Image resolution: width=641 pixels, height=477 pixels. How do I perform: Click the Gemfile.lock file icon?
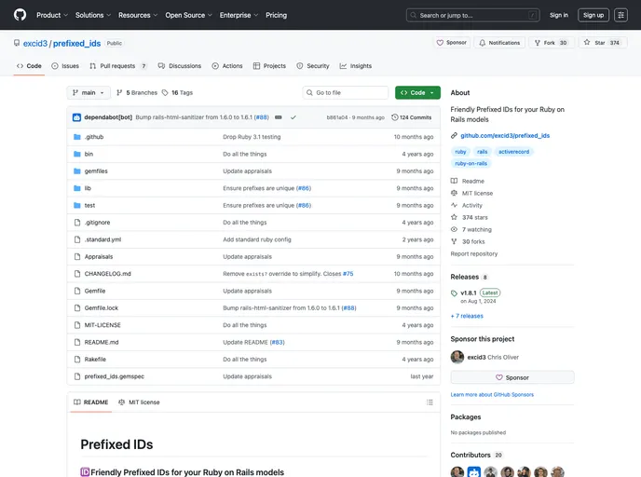pyautogui.click(x=76, y=308)
